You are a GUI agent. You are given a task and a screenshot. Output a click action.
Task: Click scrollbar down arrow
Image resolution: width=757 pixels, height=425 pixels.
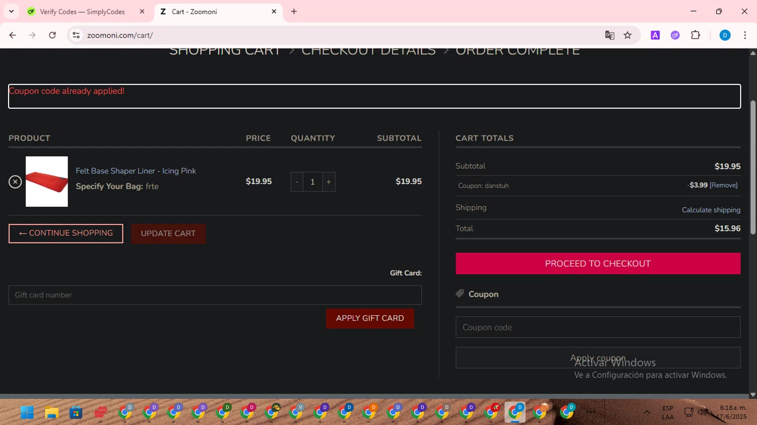(x=753, y=395)
